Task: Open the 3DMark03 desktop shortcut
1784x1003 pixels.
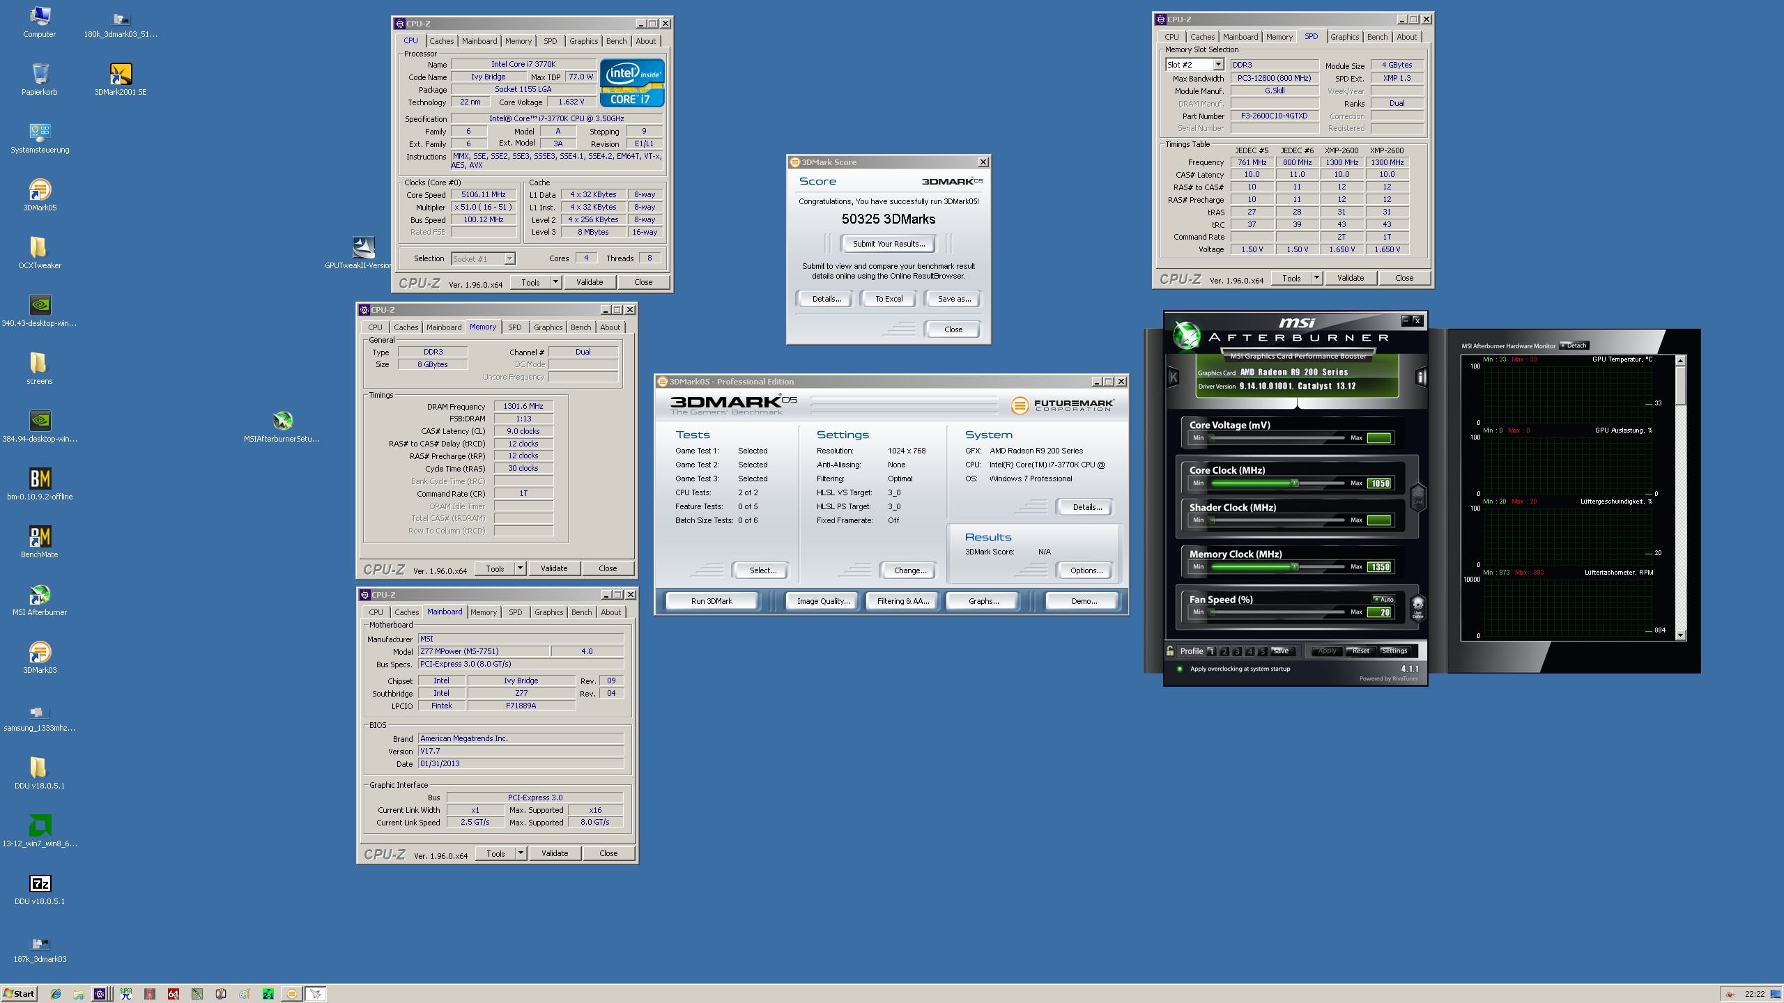Action: pos(40,658)
